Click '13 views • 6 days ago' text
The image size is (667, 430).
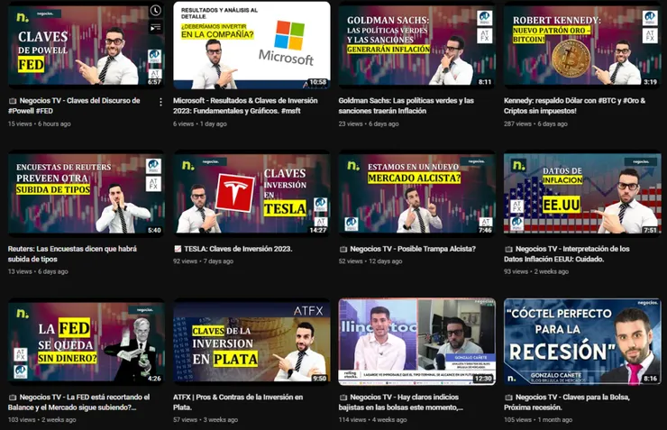[x=38, y=271]
